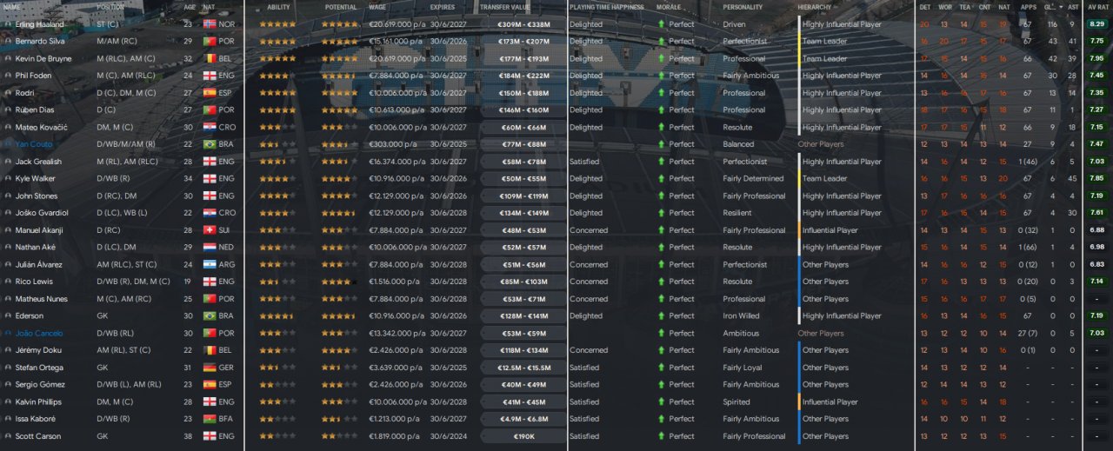This screenshot has width=1113, height=451.
Task: Click the green morale arrow in Haaland's row
Action: point(662,24)
